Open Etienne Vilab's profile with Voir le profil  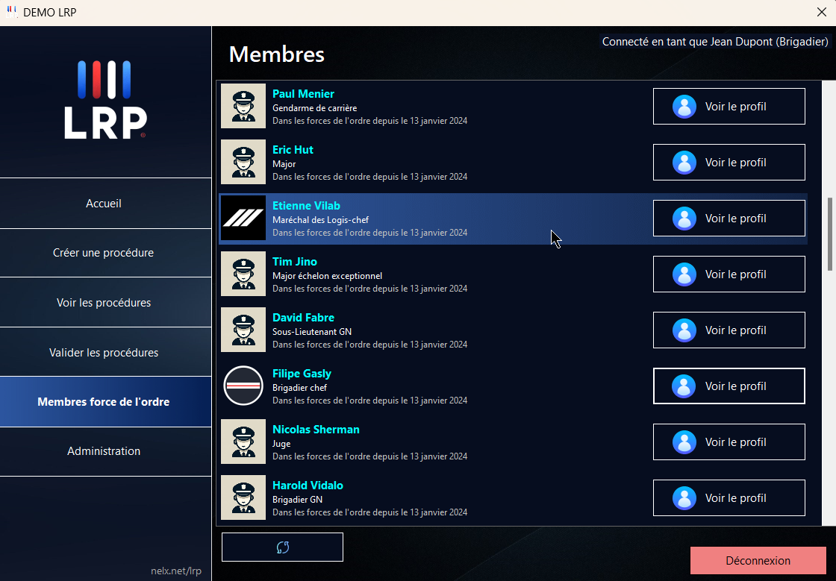[729, 219]
